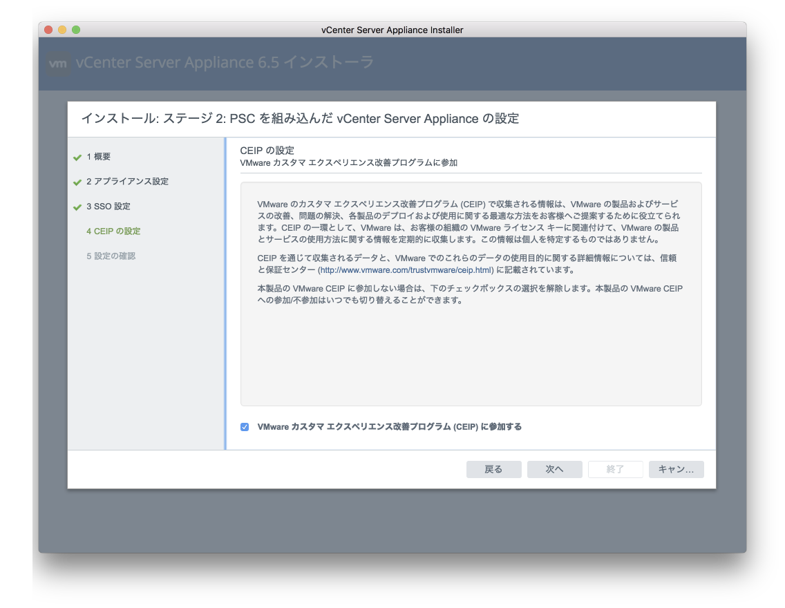Screen dimensions: 785x608
Task: Go to step 1 概要
Action: (98, 157)
